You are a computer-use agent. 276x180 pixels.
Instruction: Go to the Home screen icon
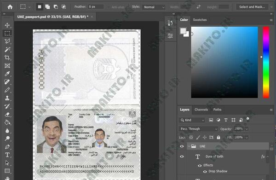[x=10, y=7]
